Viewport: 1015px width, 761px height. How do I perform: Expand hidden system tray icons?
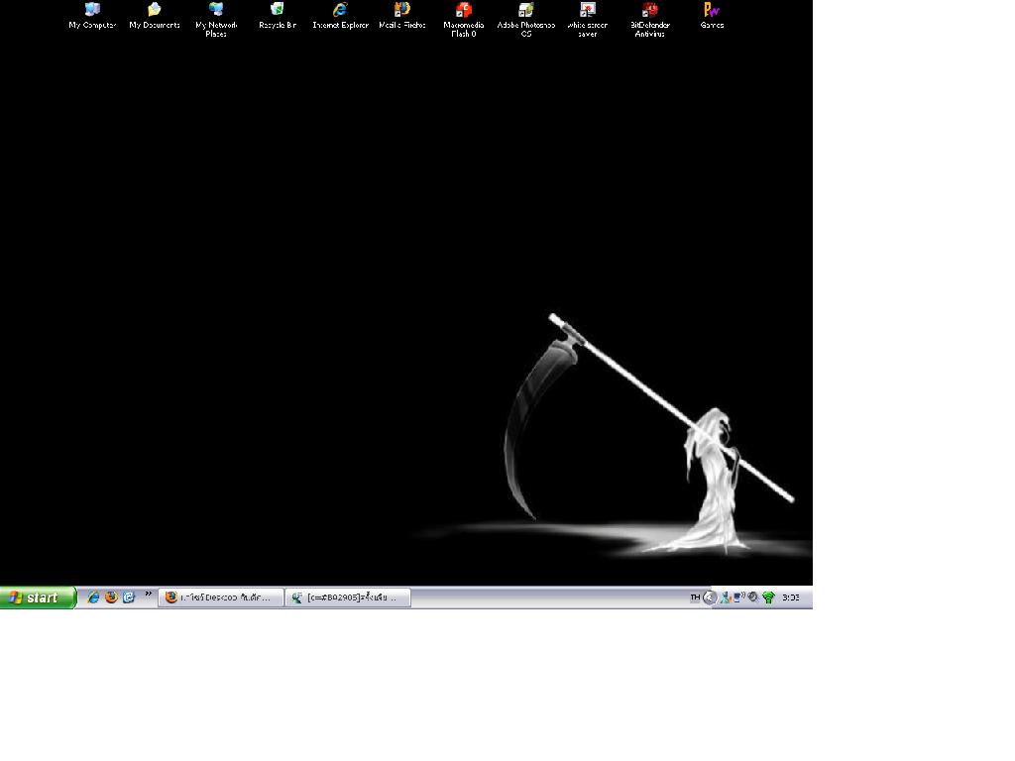[710, 598]
